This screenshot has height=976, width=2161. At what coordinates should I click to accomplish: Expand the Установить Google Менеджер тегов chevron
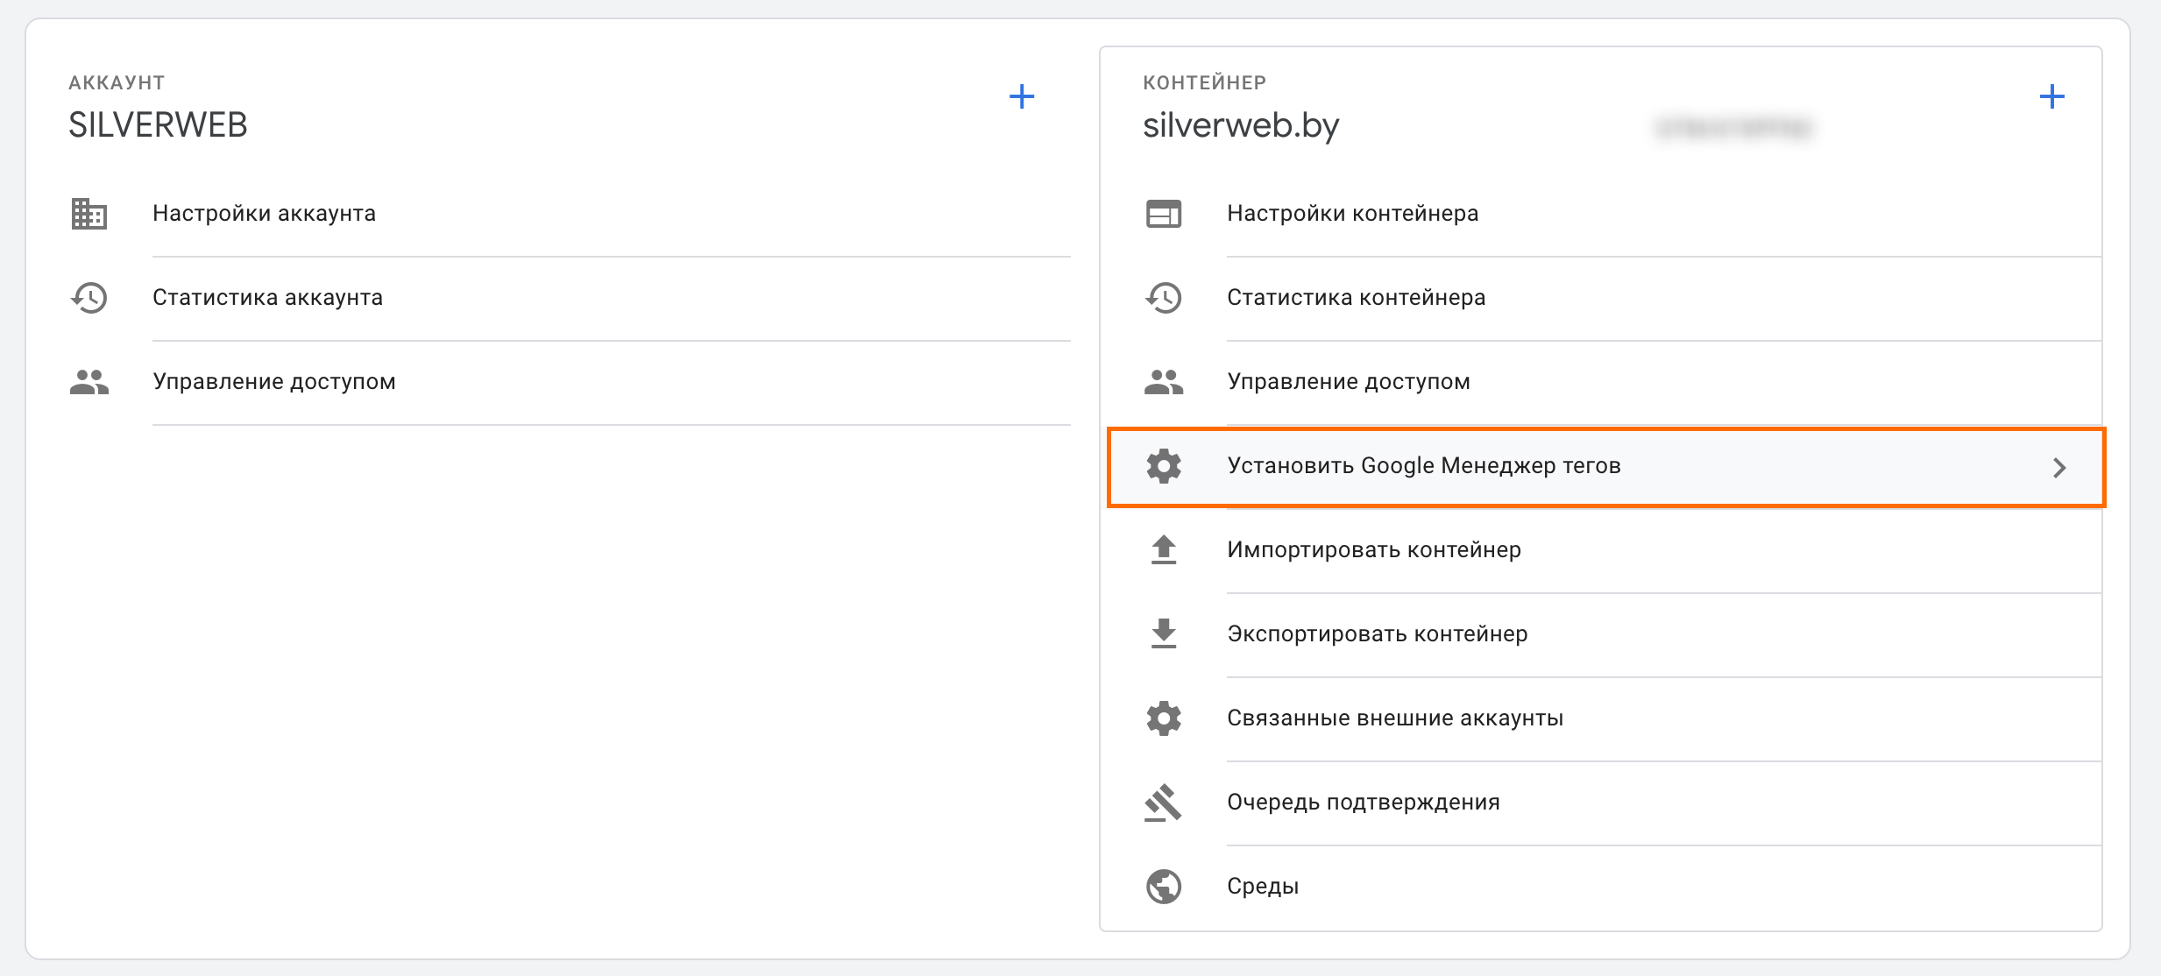pyautogui.click(x=2058, y=468)
